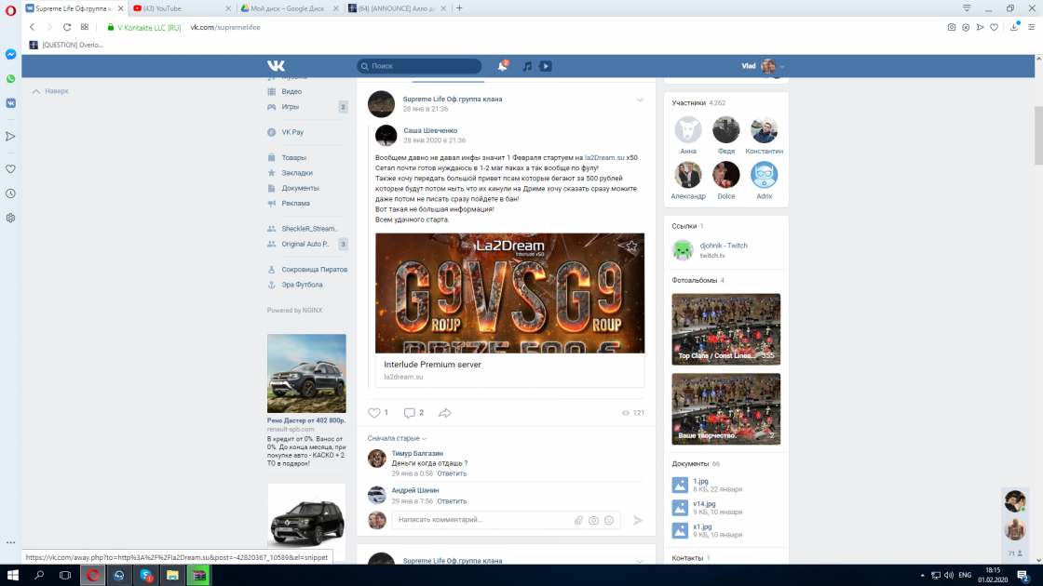Expand the Vlad profile menu
Screen dimensions: 1043x586
[771, 66]
